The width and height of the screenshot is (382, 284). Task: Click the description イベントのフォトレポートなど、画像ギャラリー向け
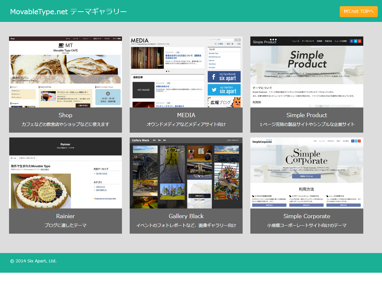coord(186,226)
